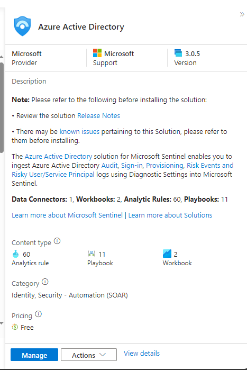Click the Workbook chart icon
Screen dimensions: 247x370
click(x=167, y=254)
